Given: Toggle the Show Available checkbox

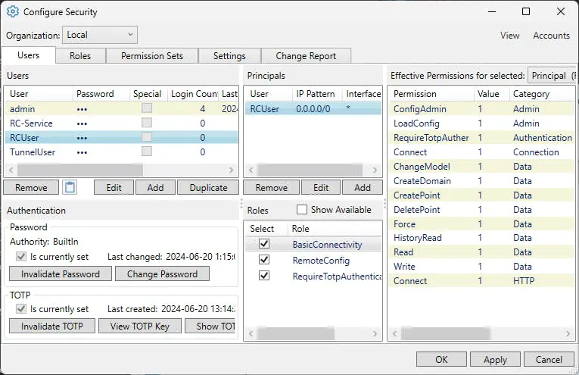Looking at the screenshot, I should [302, 210].
